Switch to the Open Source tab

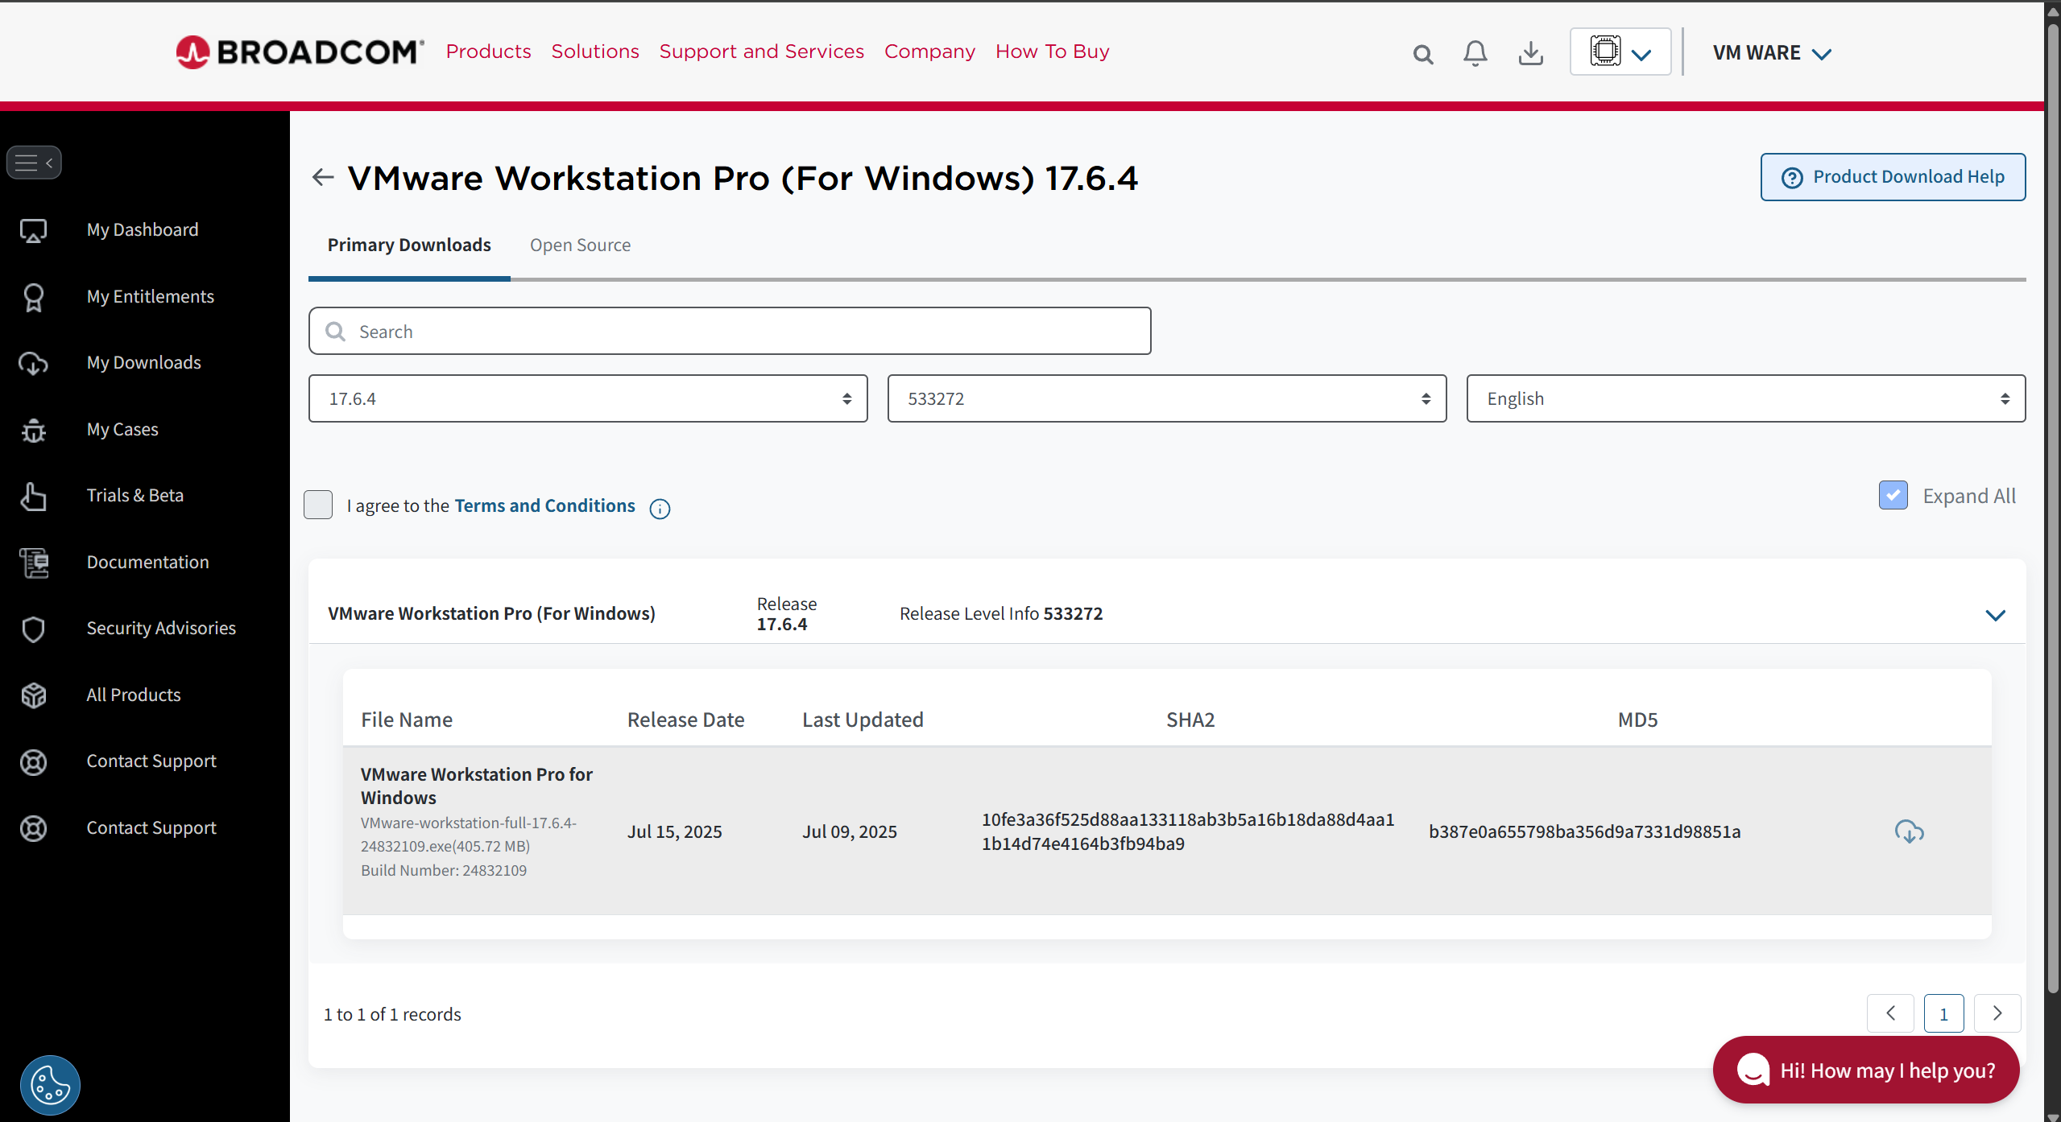580,245
